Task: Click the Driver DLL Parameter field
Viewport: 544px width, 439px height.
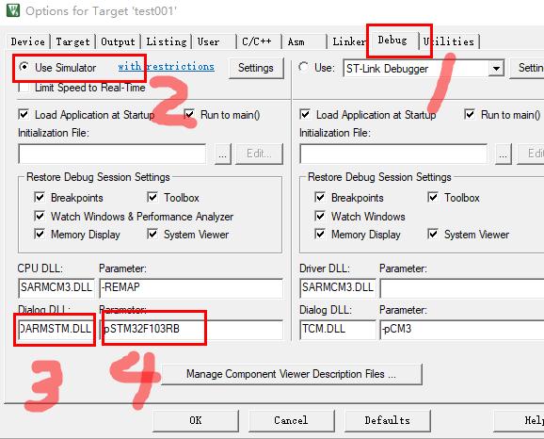Action: 462,287
